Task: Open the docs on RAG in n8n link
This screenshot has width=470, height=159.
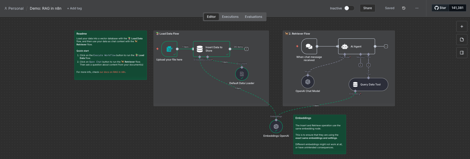Action: 112,72
